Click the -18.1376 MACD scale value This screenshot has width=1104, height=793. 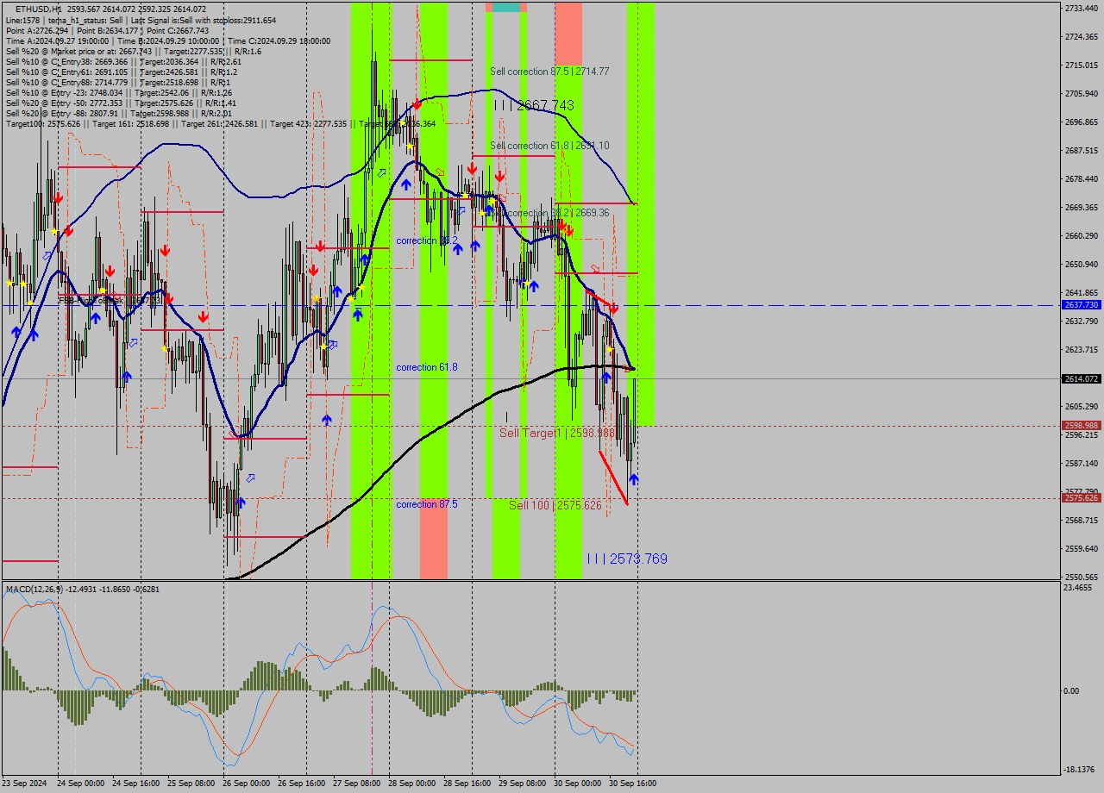click(1079, 770)
